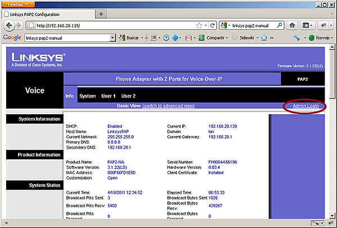Reload the page with the refresh button
The image size is (337, 228).
212,25
